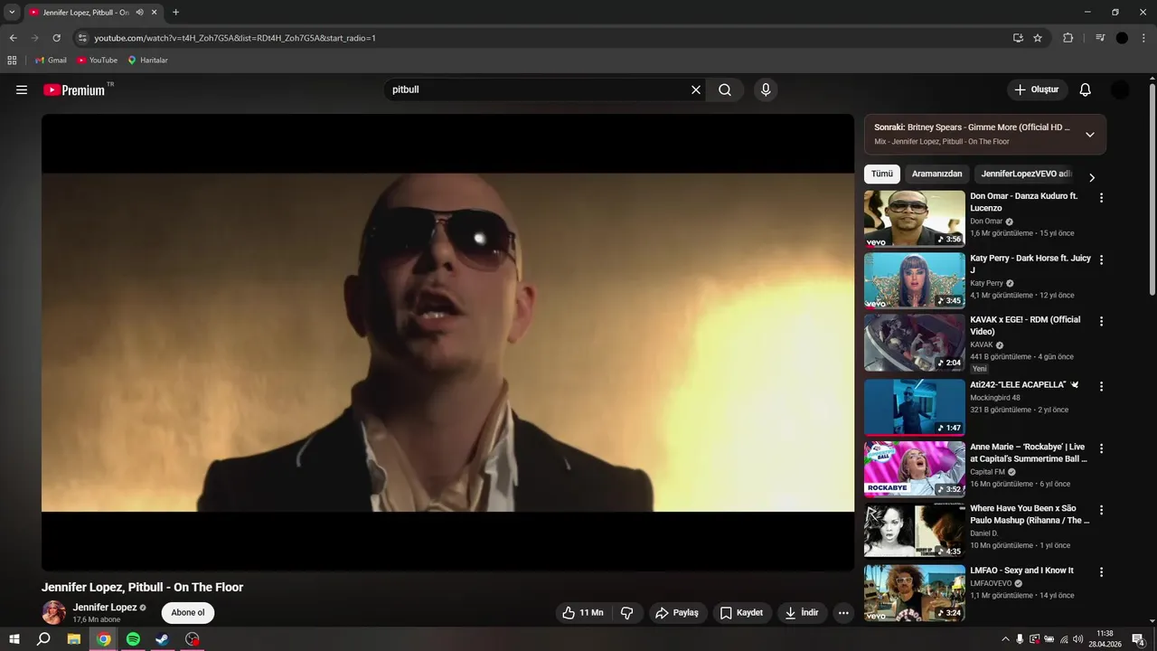
Task: Open Jennifer Lopez channel avatar
Action: (x=54, y=612)
